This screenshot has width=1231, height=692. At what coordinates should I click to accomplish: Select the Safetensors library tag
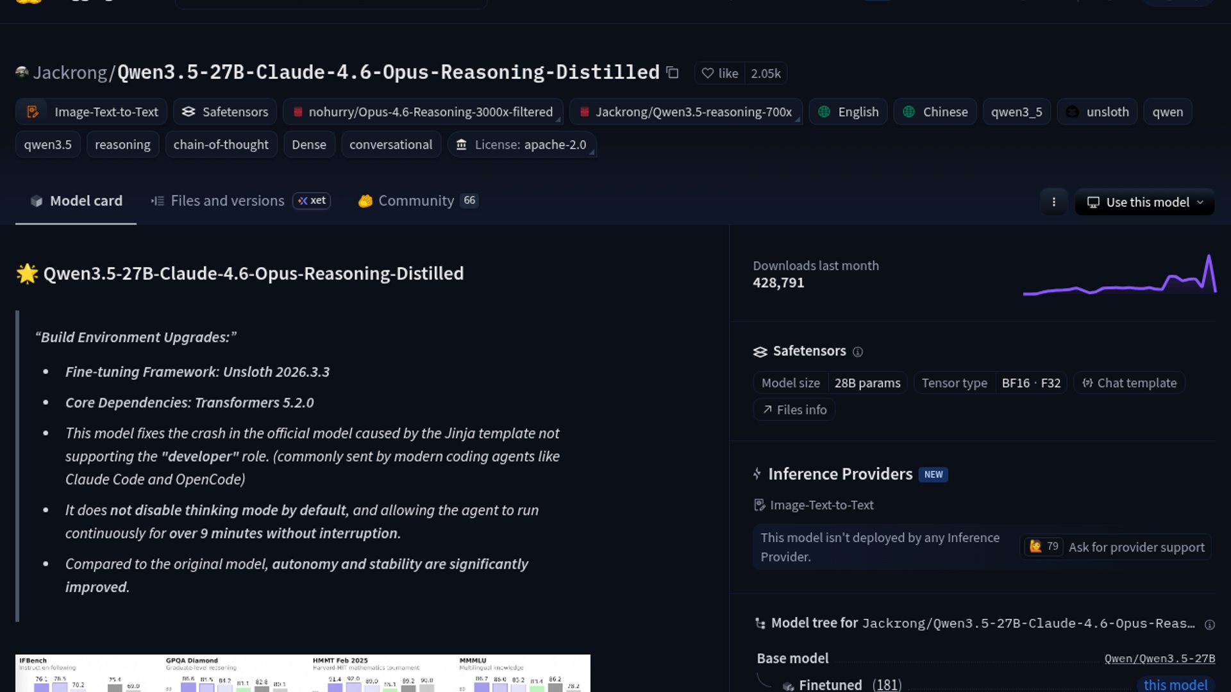pyautogui.click(x=224, y=111)
